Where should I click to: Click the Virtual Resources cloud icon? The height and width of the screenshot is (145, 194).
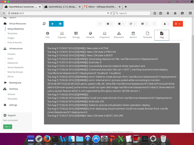(x=5, y=23)
